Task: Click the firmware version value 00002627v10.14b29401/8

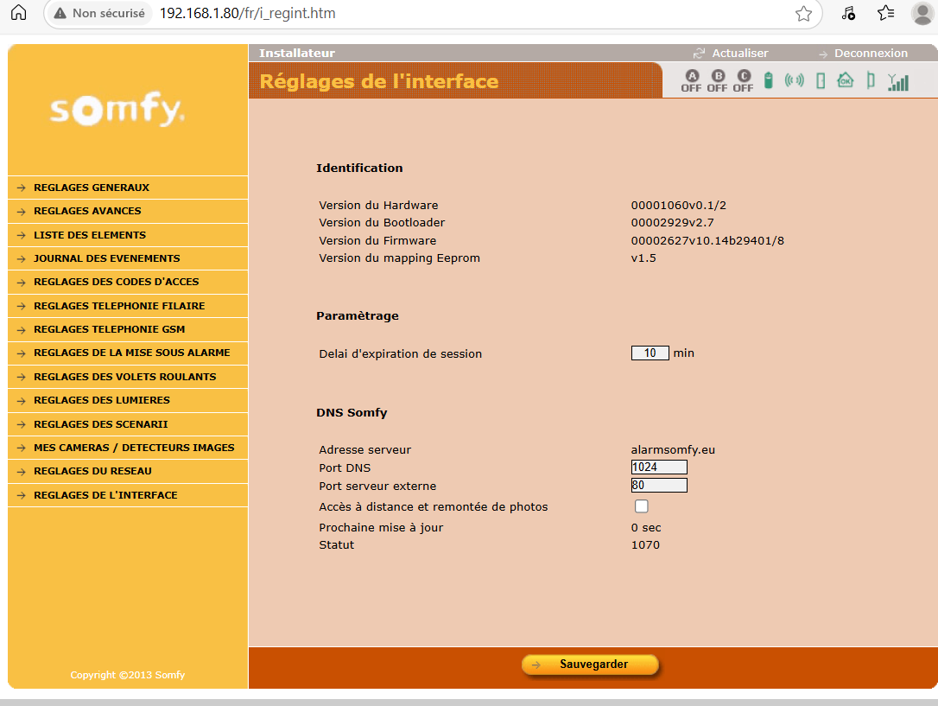Action: (707, 240)
